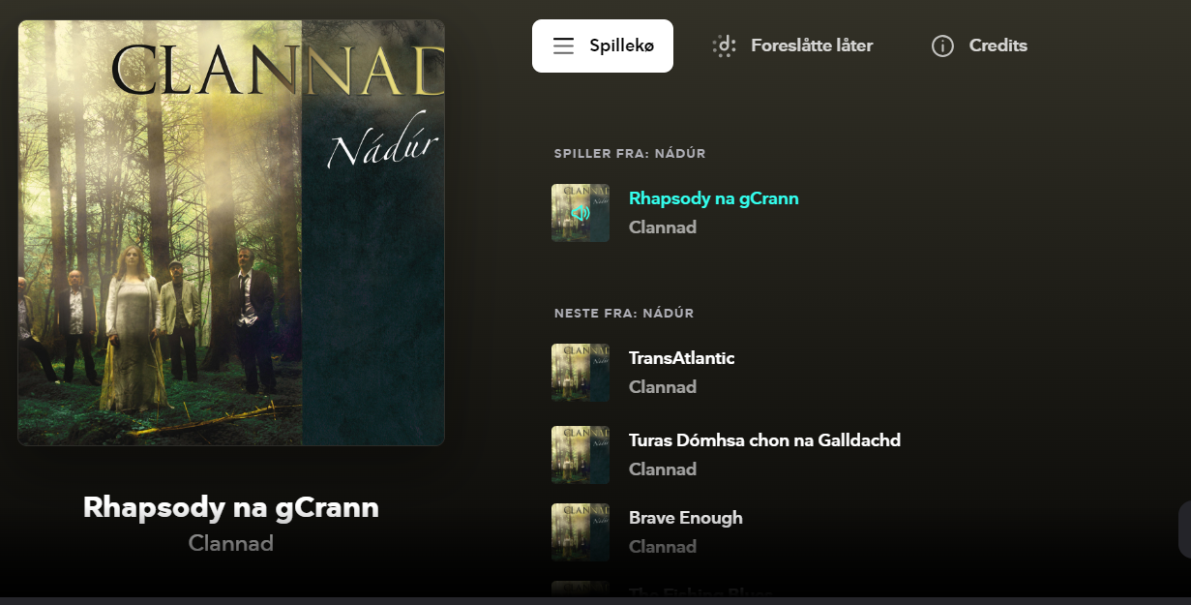Open Clannad artist link below the large title
Screen dimensions: 1191x605
[x=231, y=543]
